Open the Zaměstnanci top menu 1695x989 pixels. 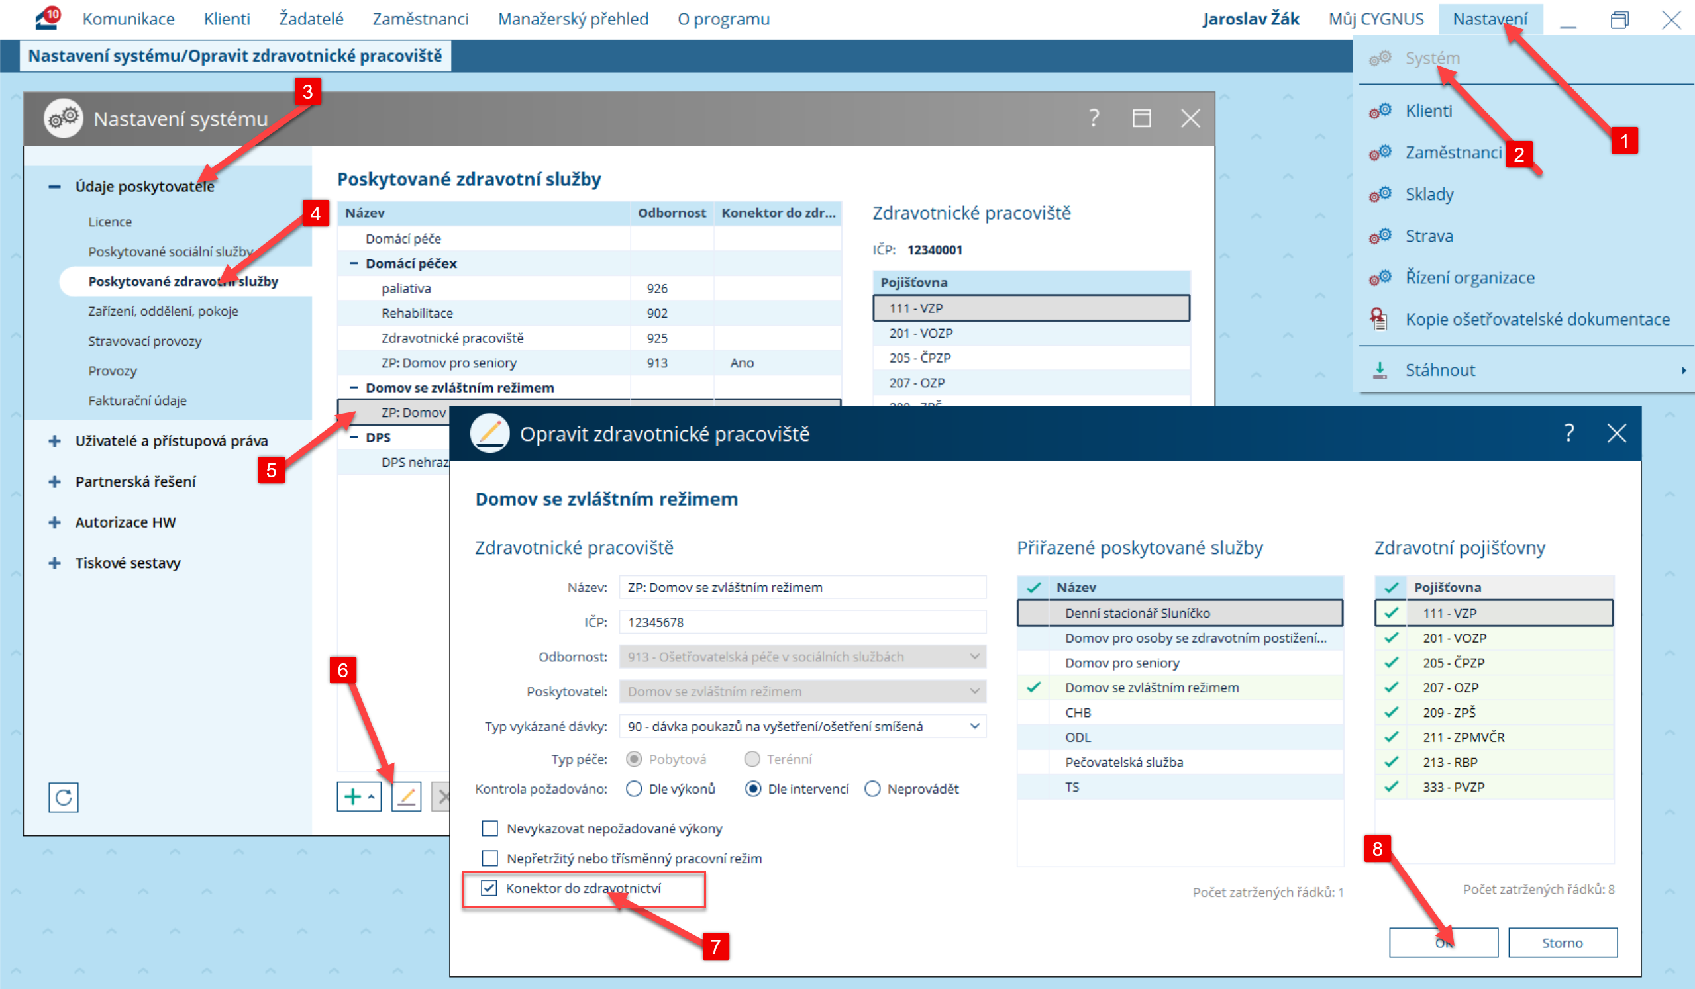coord(420,19)
